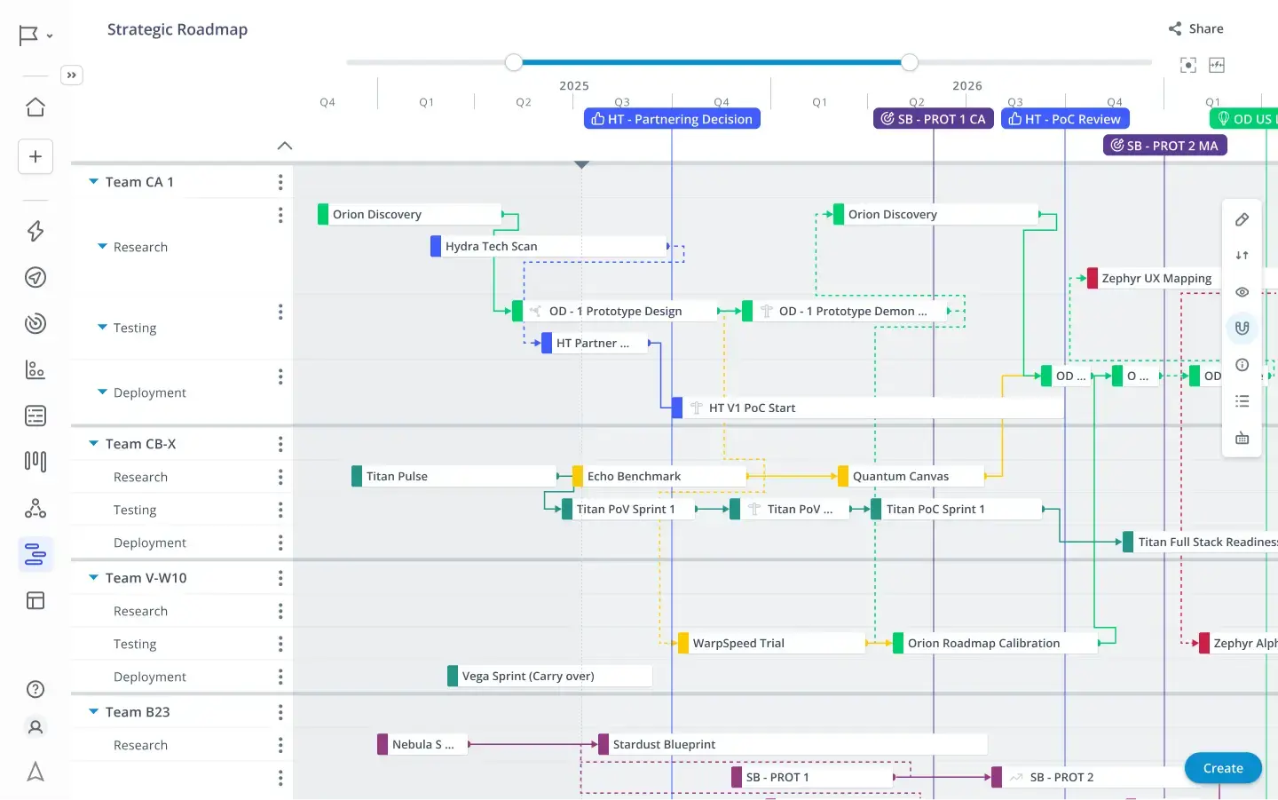Open the three-dot menu for CB-X Testing row
The image size is (1278, 800).
280,510
